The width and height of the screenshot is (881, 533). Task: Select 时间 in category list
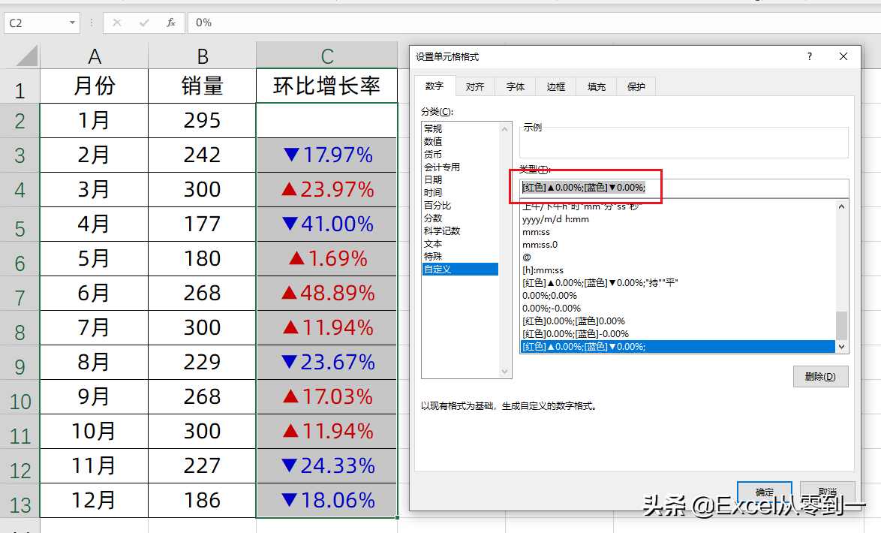click(460, 192)
